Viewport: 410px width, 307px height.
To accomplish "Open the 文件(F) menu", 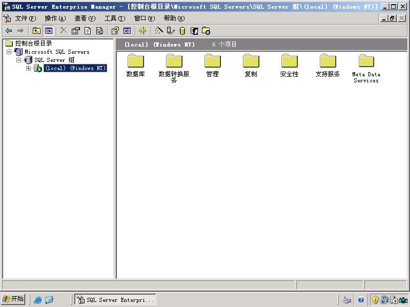I will coord(25,18).
